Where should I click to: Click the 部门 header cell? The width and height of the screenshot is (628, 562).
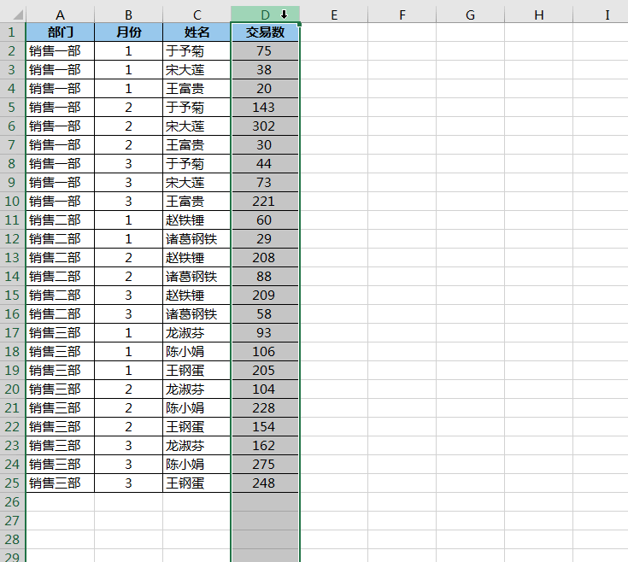pos(60,32)
